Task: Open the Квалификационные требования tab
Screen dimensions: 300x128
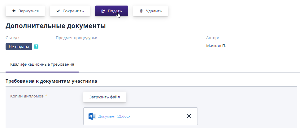Action: [x=42, y=64]
